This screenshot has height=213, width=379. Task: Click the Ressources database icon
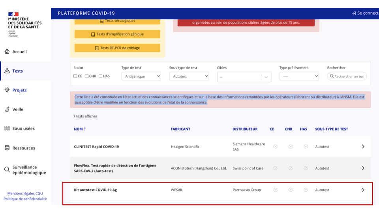7,148
